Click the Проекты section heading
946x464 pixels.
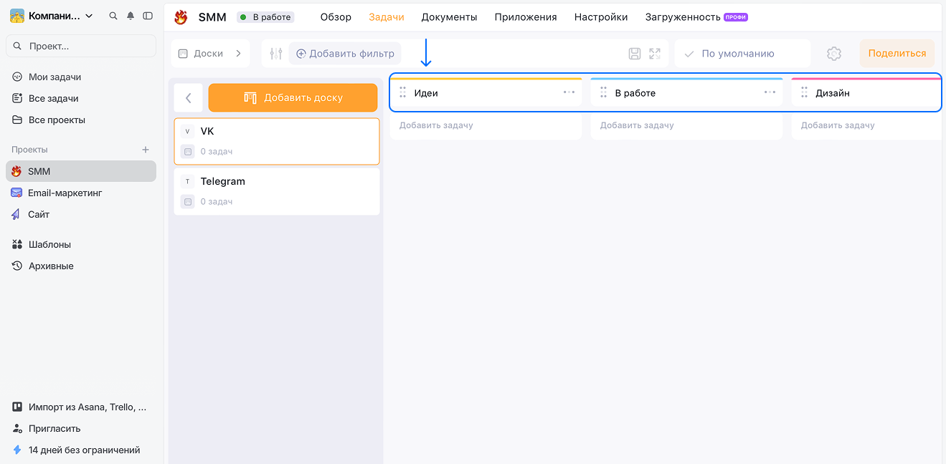tap(29, 150)
